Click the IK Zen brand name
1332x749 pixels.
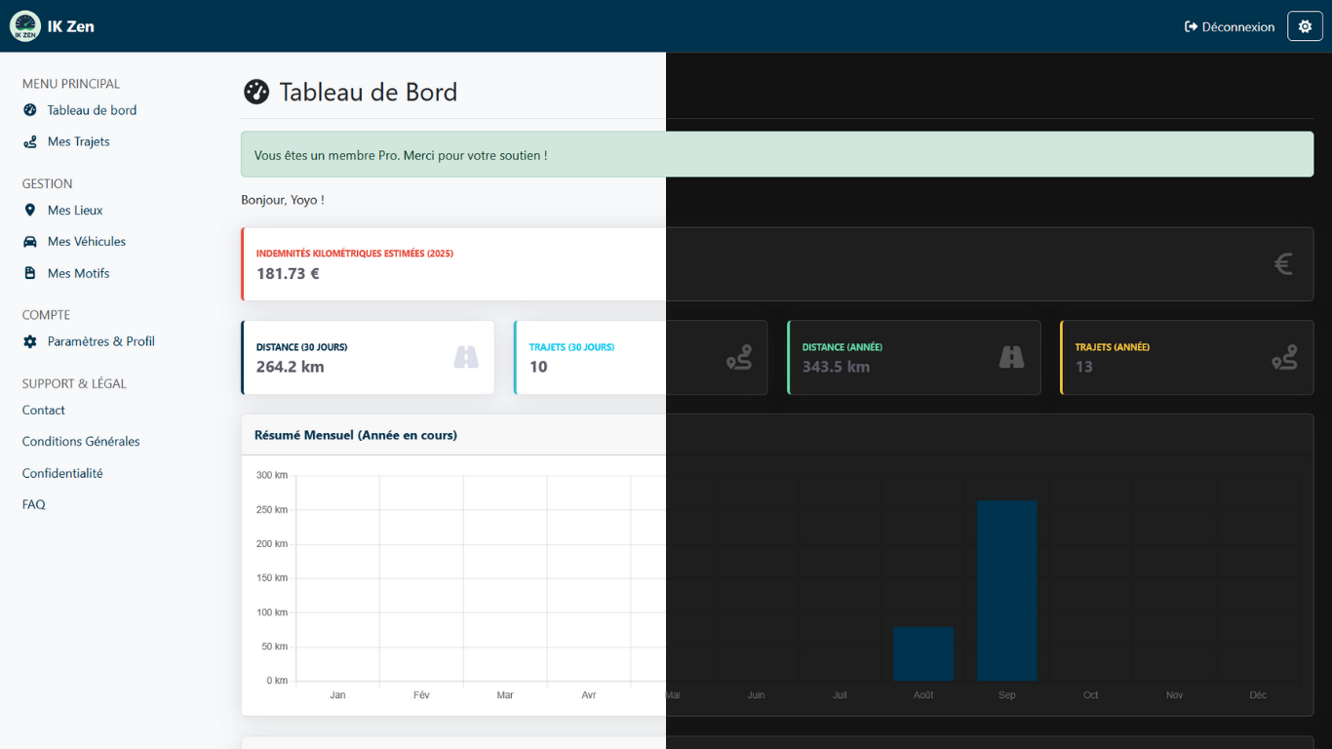pos(71,26)
